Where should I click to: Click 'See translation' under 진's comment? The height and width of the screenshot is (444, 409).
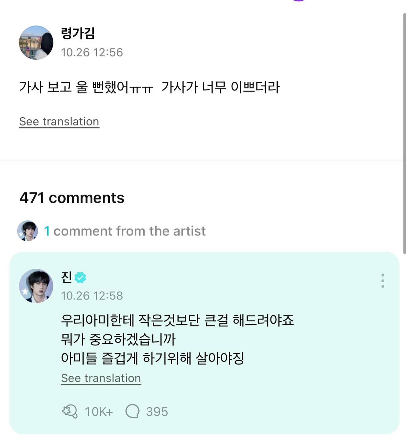(101, 378)
